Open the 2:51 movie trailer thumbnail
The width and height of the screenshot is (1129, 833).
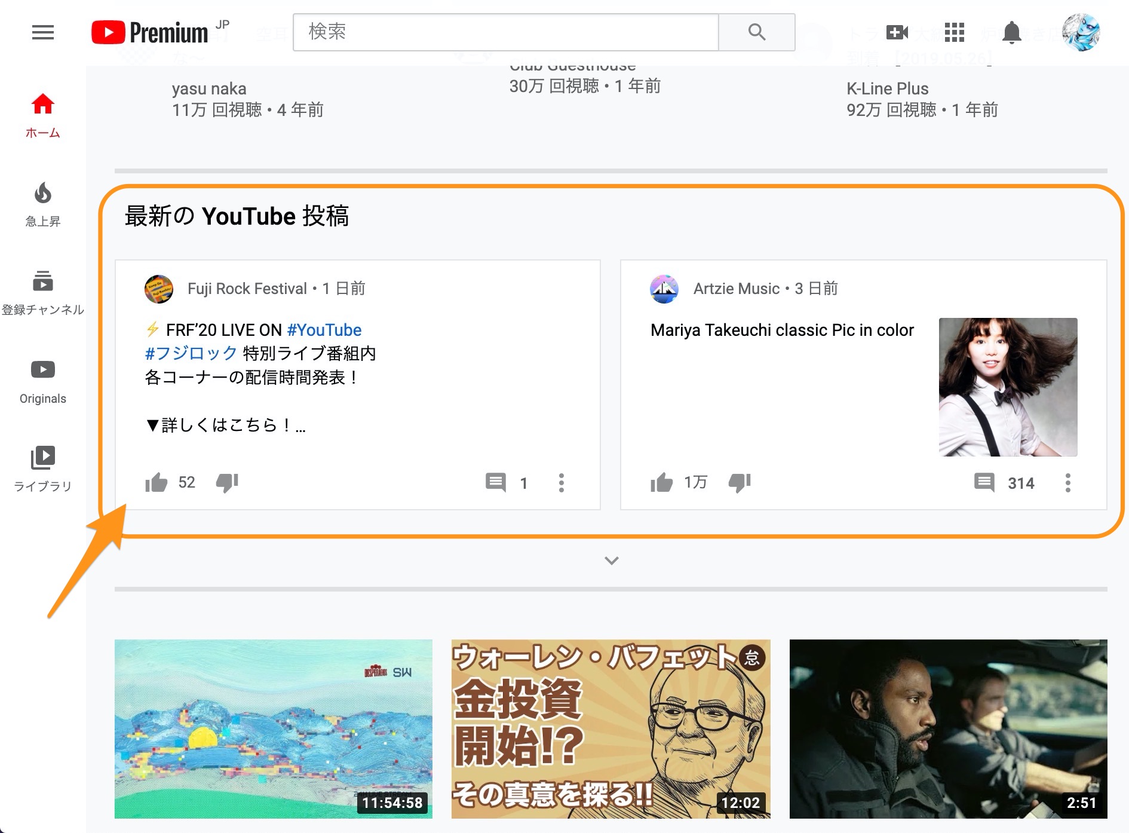tap(949, 729)
